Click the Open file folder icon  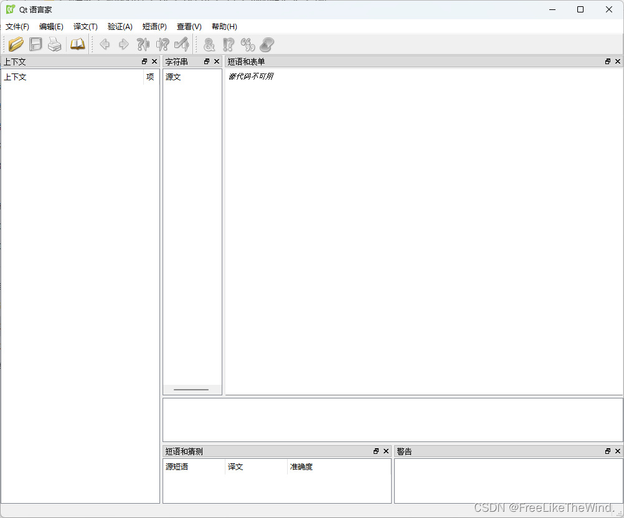pos(16,44)
